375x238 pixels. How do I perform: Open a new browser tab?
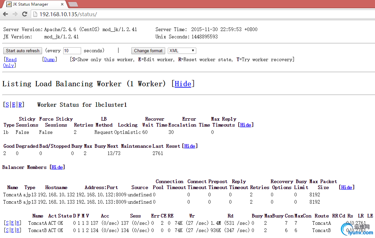(x=73, y=4)
